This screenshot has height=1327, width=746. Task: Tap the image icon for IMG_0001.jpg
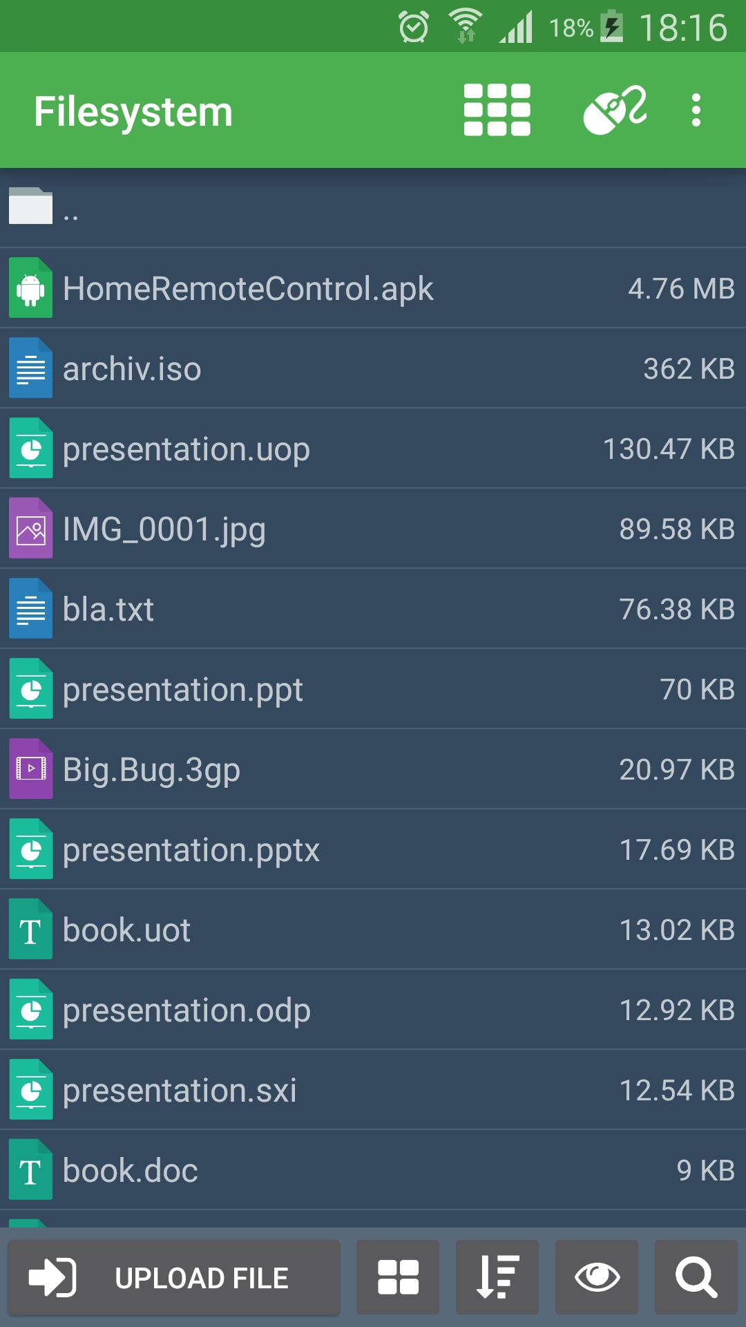(30, 529)
